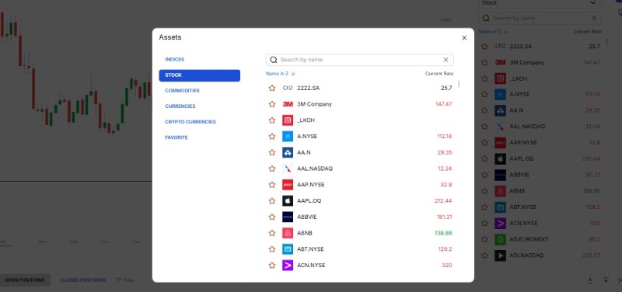Click the 3M Company logo icon

coord(288,104)
